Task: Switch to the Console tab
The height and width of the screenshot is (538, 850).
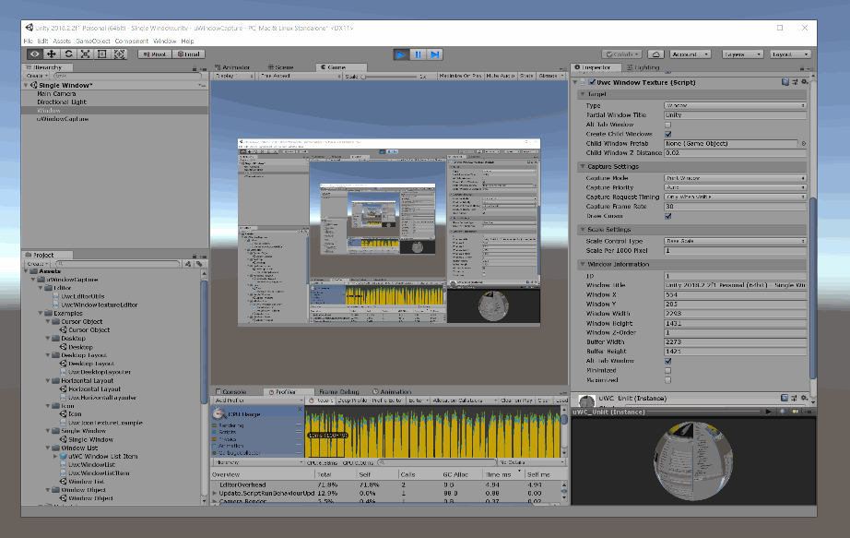Action: pos(230,391)
